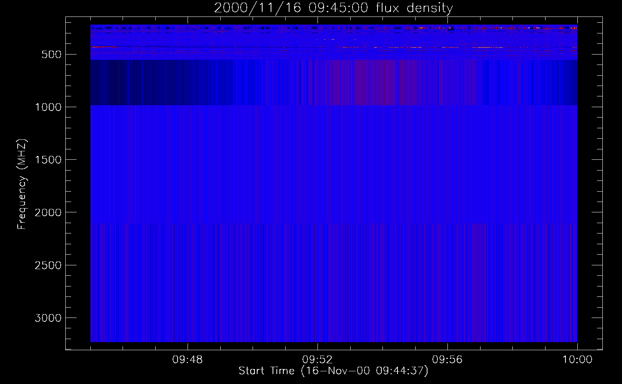This screenshot has height=384, width=622.
Task: Select the 09:52 time tick label
Action: [318, 360]
